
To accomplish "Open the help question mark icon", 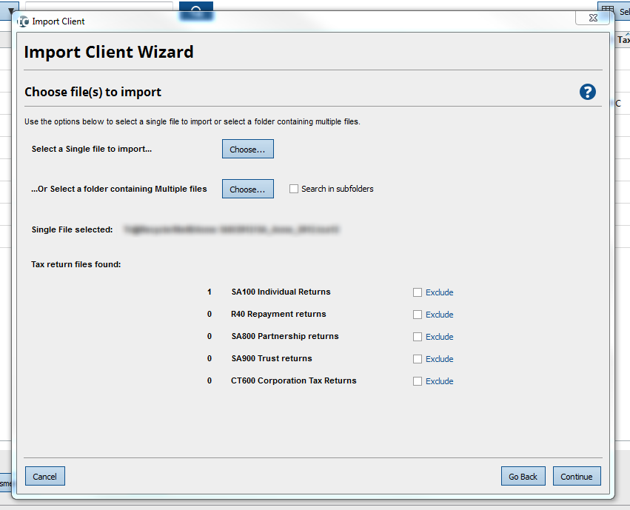I will (x=588, y=92).
